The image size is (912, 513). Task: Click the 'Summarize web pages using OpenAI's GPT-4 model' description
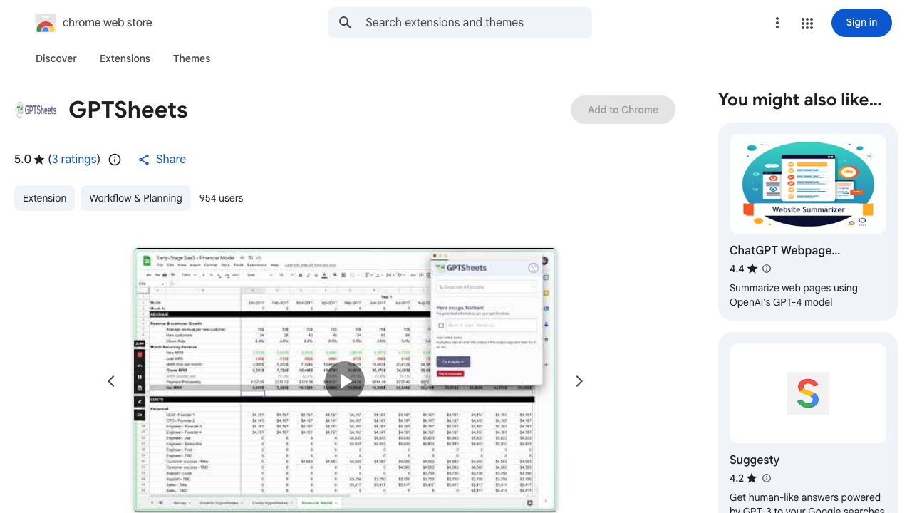click(x=794, y=295)
